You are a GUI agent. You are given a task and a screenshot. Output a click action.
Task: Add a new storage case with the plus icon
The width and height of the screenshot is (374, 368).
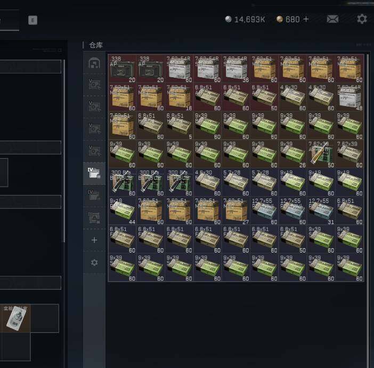[94, 240]
